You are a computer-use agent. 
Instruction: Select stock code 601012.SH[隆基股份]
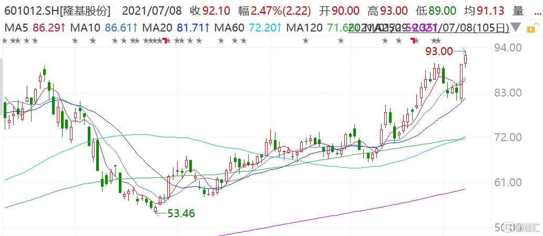point(57,11)
